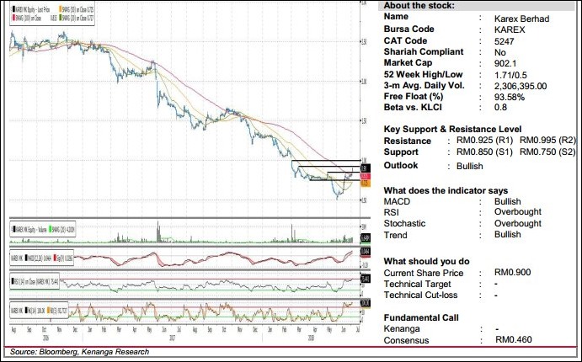Screen dimensions: 582x362
Task: Click the 'Stochastic' indicator label
Action: pos(404,223)
